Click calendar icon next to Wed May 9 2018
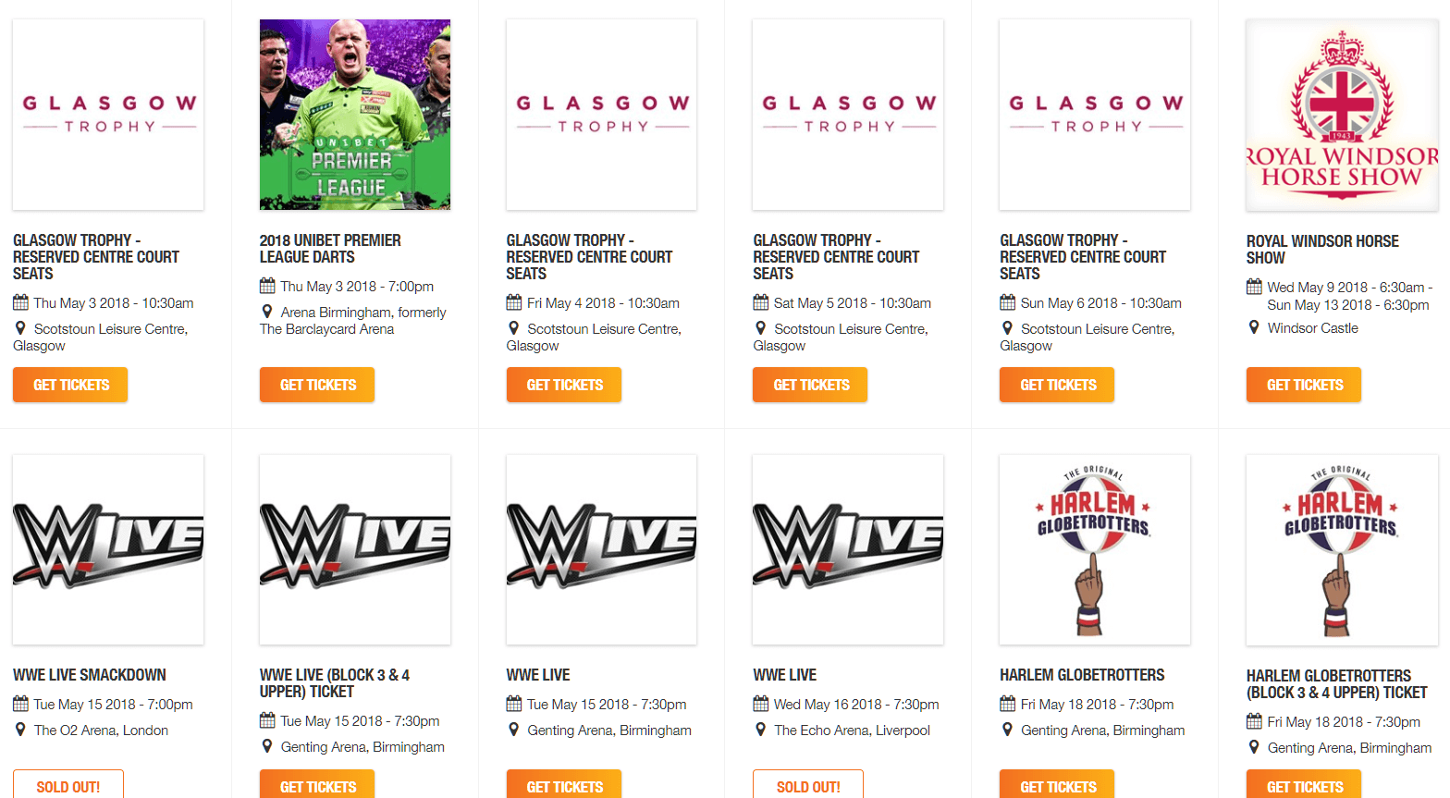 coord(1254,287)
